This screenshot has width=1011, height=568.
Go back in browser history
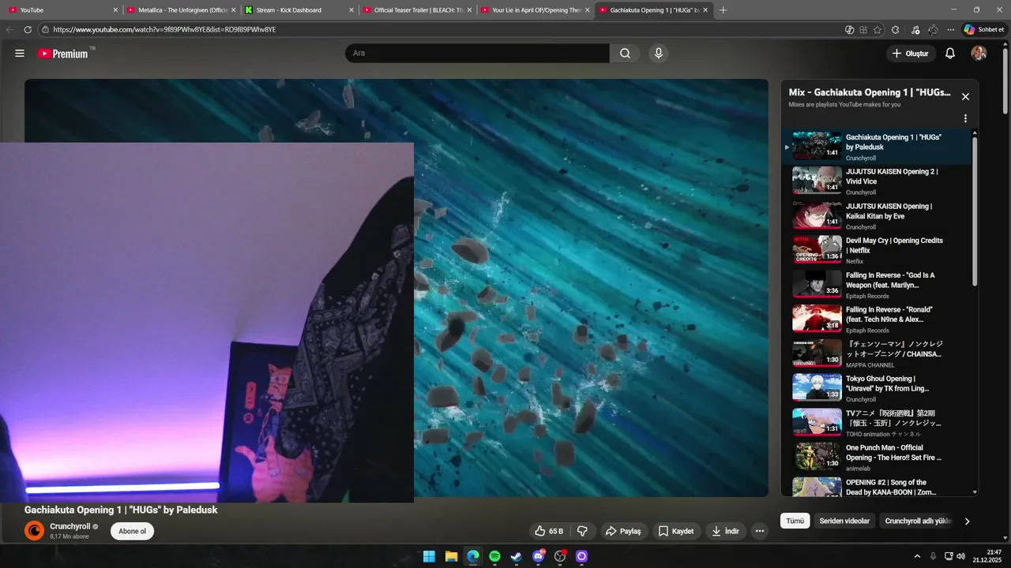9,30
